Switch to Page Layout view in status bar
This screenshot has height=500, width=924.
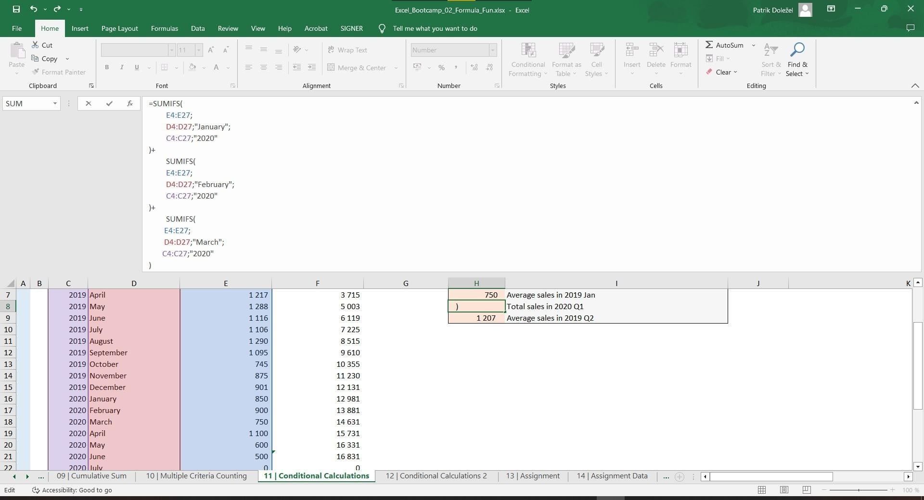[x=784, y=490]
